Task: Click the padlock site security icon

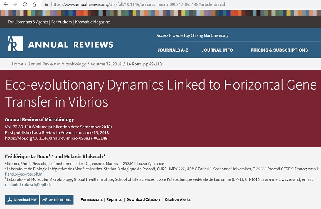Action: (46, 5)
